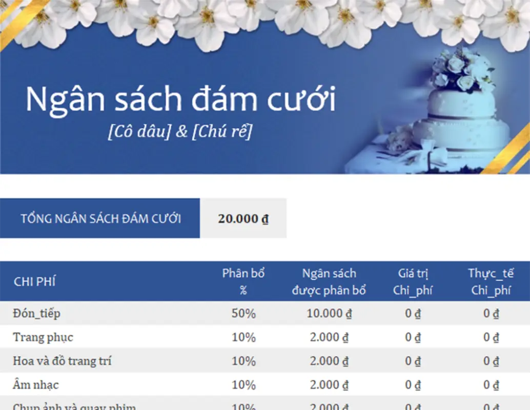Click the 10% cell in Âm nhạc row
Image resolution: width=530 pixels, height=410 pixels.
243,385
